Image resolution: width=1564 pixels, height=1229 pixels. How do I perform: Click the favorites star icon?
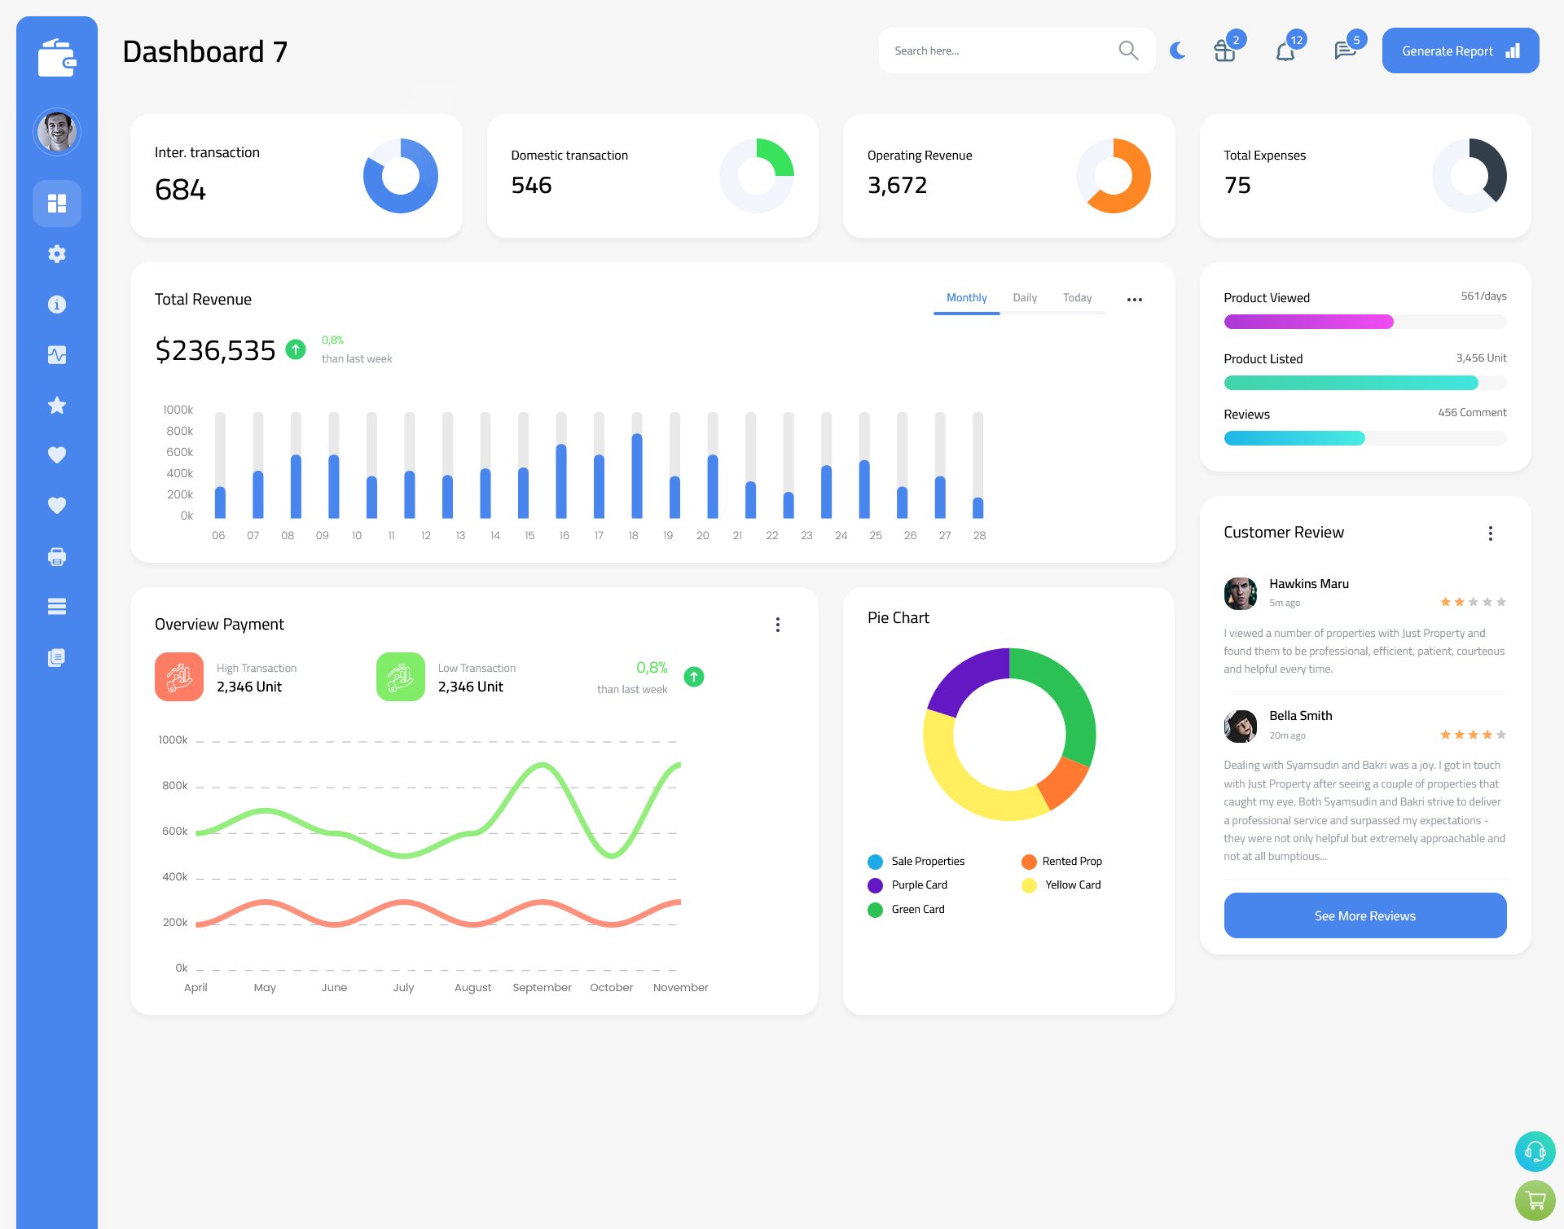click(x=56, y=406)
